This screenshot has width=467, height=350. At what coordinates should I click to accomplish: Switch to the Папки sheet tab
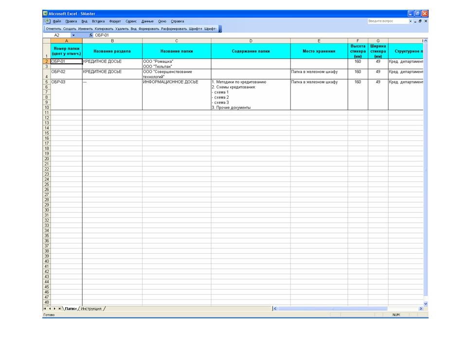click(x=71, y=309)
